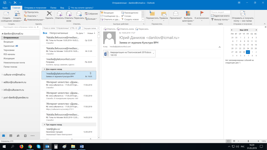Switch to normal view in status bar
Screen dimensions: 267x150
pyautogui.click(x=228, y=141)
